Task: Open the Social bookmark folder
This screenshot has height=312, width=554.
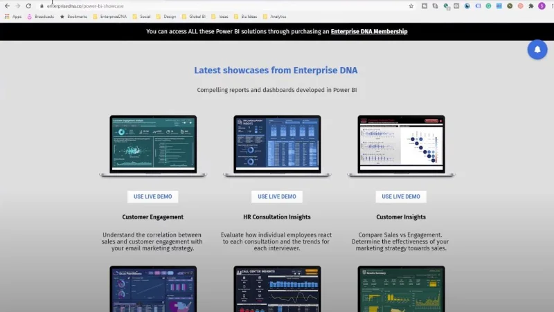Action: [x=141, y=17]
